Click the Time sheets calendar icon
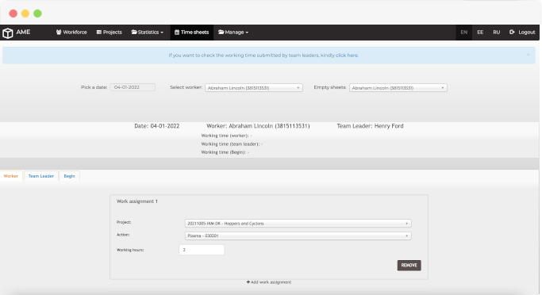Viewport: 542px width, 295px height. pos(177,33)
